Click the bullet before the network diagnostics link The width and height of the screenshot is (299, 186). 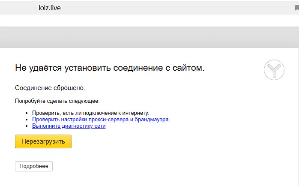(27, 126)
